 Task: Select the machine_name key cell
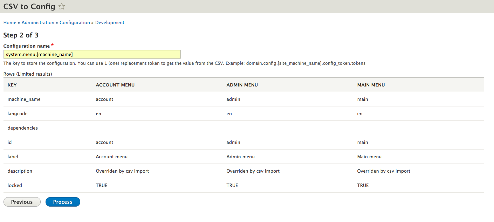pos(24,99)
